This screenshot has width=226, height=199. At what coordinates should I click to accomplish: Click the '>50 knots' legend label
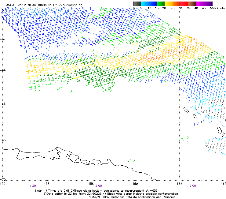pos(217,8)
